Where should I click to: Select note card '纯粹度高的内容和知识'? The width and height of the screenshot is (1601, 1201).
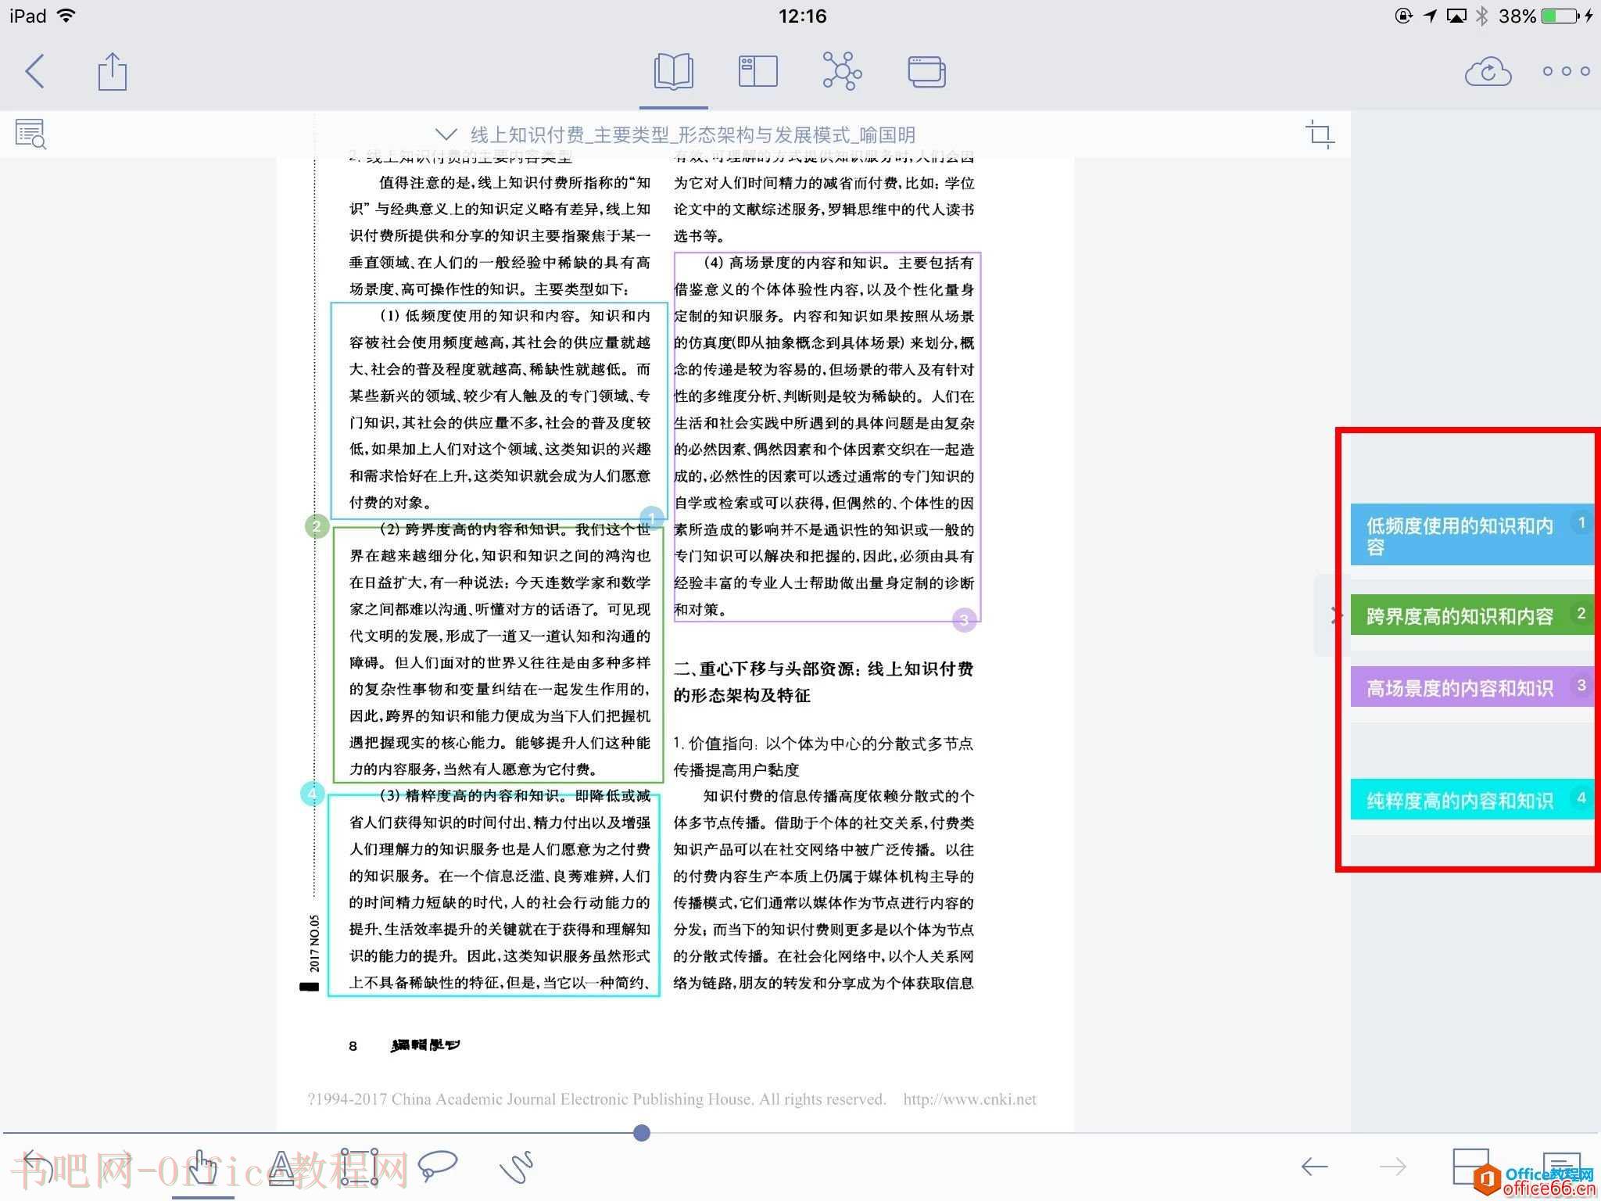[1472, 799]
